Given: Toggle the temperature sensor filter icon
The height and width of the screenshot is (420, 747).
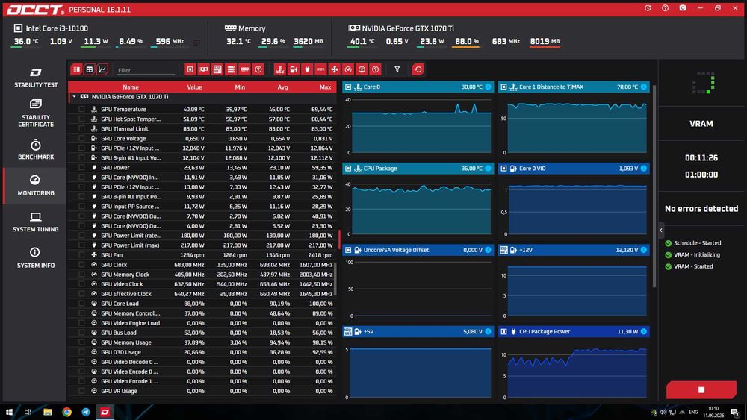Looking at the screenshot, I should (x=280, y=69).
